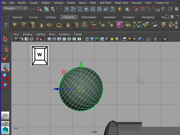Toggle the film gate icon

point(54,39)
